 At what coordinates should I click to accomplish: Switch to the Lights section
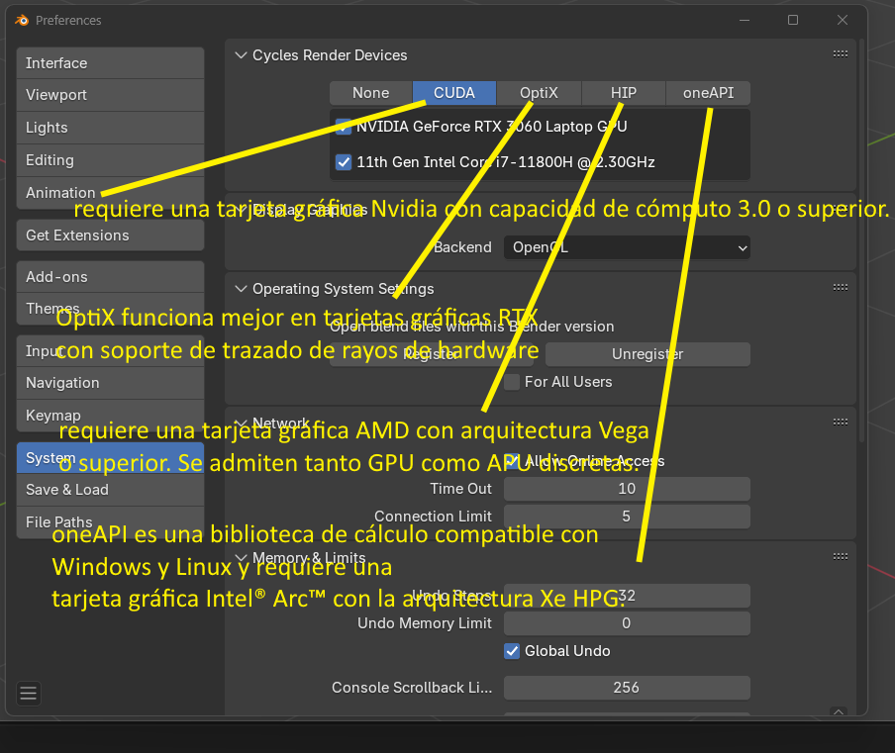coord(110,128)
